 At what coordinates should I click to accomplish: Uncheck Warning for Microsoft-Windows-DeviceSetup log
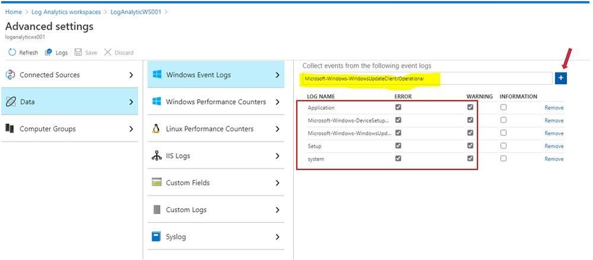[470, 121]
